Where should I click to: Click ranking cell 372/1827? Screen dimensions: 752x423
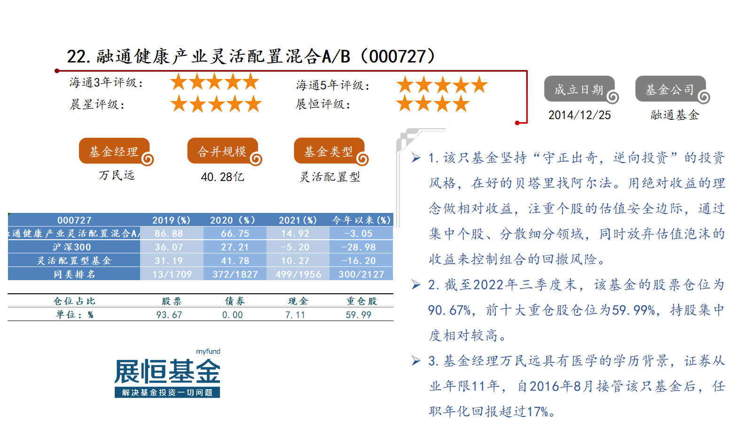tap(235, 274)
